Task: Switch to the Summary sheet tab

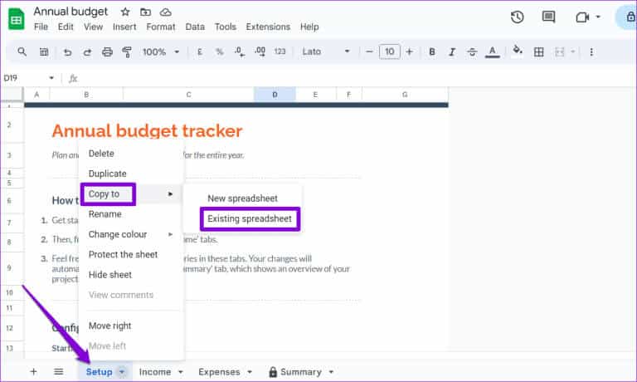Action: click(301, 372)
